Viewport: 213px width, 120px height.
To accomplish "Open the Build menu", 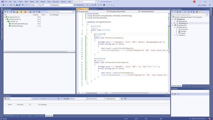I will [x=26, y=2].
